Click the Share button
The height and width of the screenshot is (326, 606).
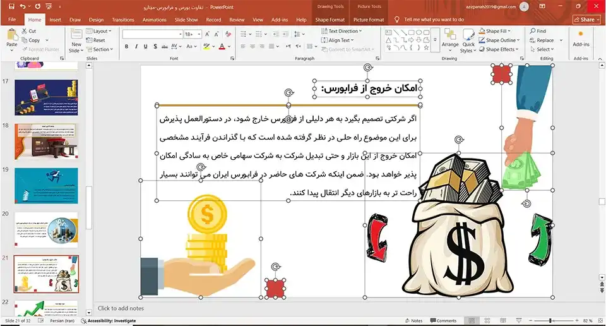(586, 20)
